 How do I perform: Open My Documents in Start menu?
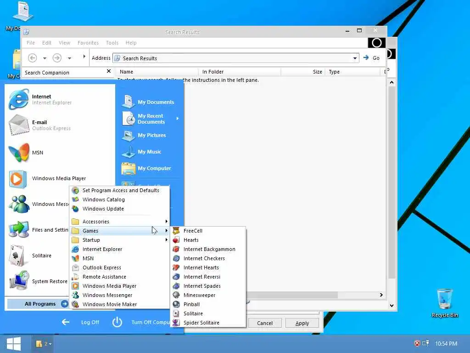[x=149, y=102]
